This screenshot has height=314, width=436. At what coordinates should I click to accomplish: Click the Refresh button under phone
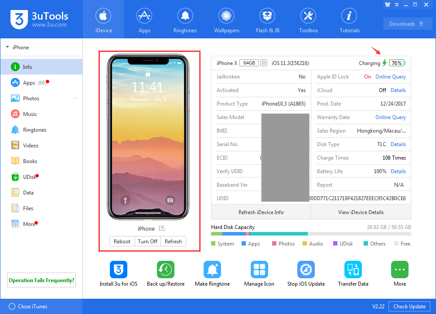tap(173, 242)
